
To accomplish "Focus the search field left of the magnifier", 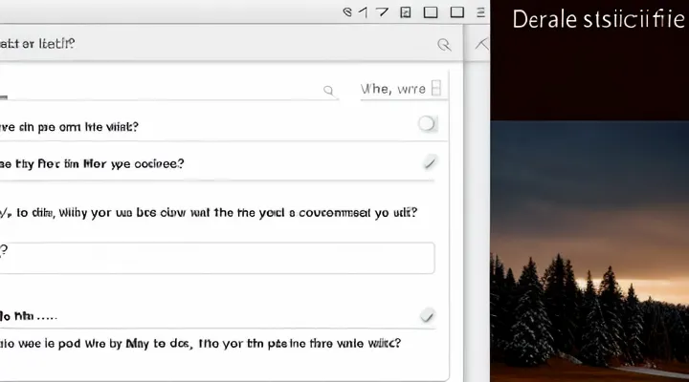I will coord(163,91).
